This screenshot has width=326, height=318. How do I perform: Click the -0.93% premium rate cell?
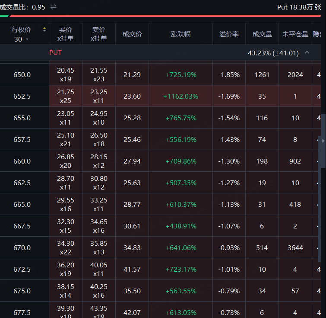click(x=229, y=248)
